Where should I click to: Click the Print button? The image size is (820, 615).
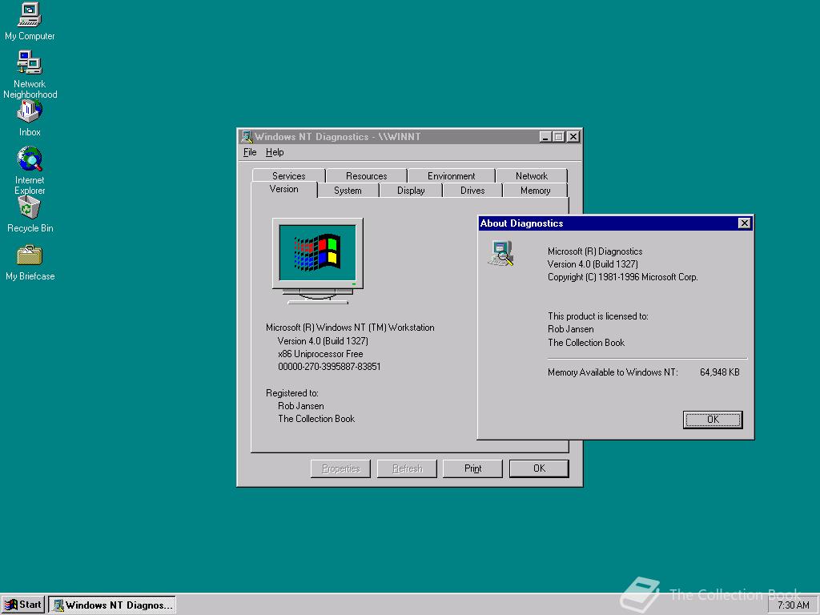472,468
